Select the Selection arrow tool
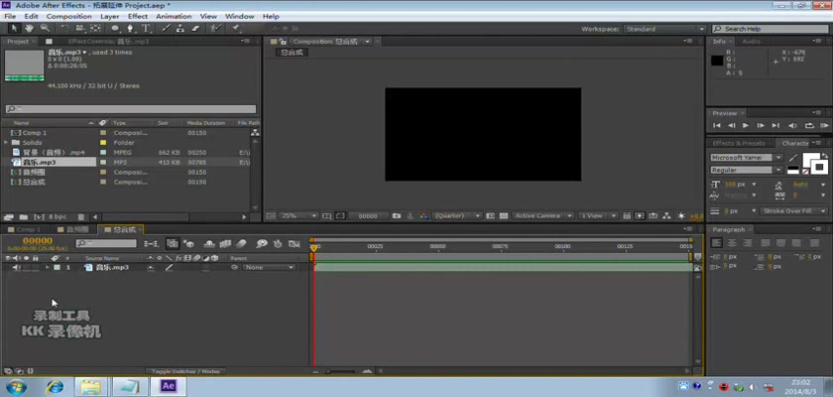 [x=14, y=28]
